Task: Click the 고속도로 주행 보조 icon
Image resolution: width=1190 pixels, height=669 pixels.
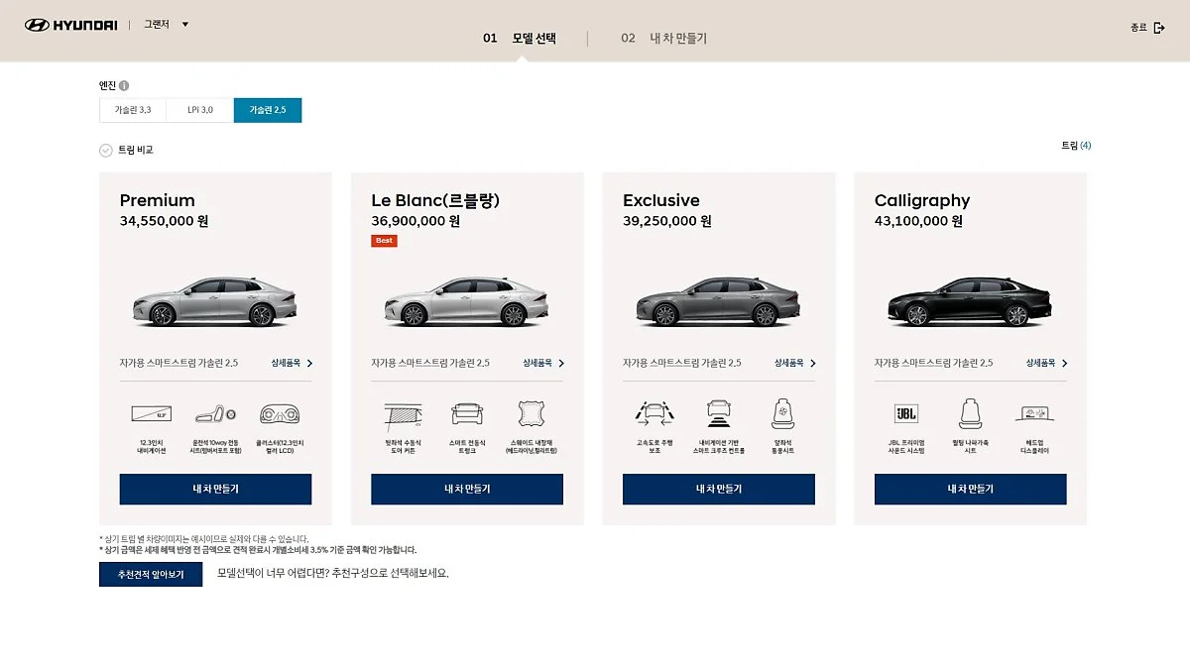Action: (654, 414)
